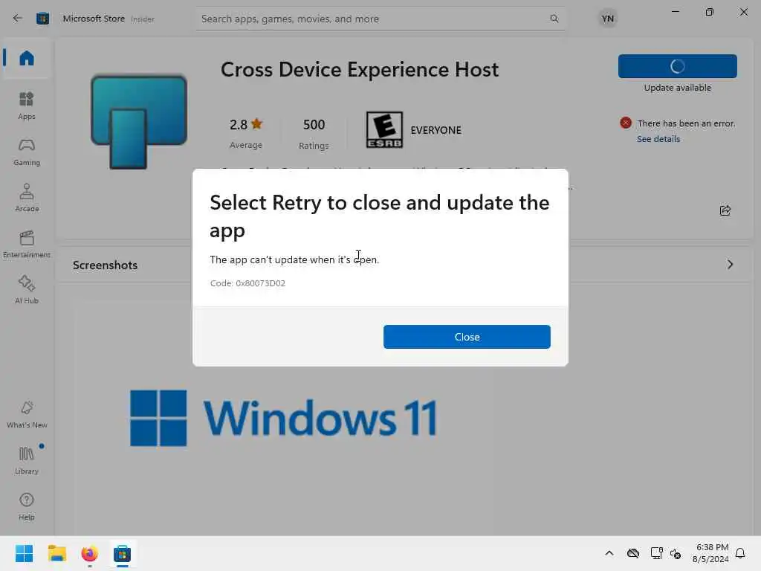Show hidden system tray icons

point(609,553)
